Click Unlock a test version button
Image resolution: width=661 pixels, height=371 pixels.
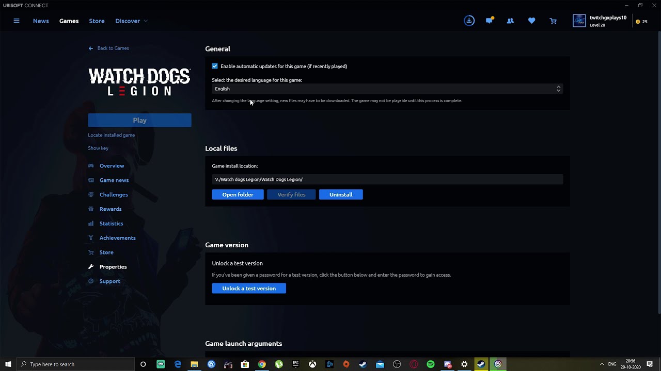249,288
